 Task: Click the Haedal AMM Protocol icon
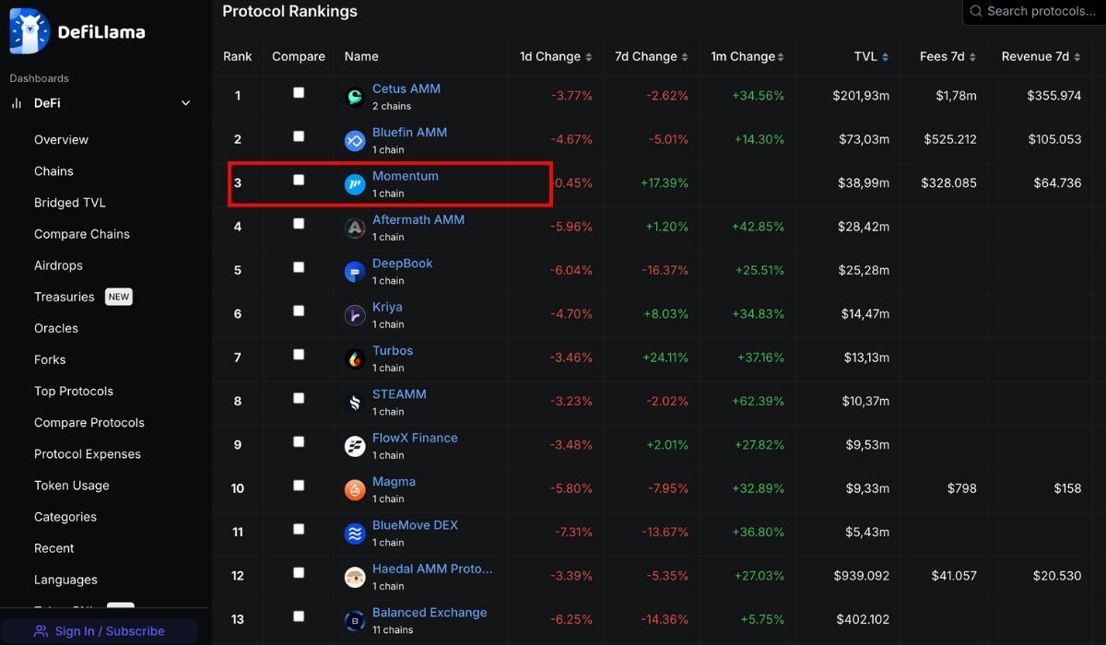coord(355,578)
